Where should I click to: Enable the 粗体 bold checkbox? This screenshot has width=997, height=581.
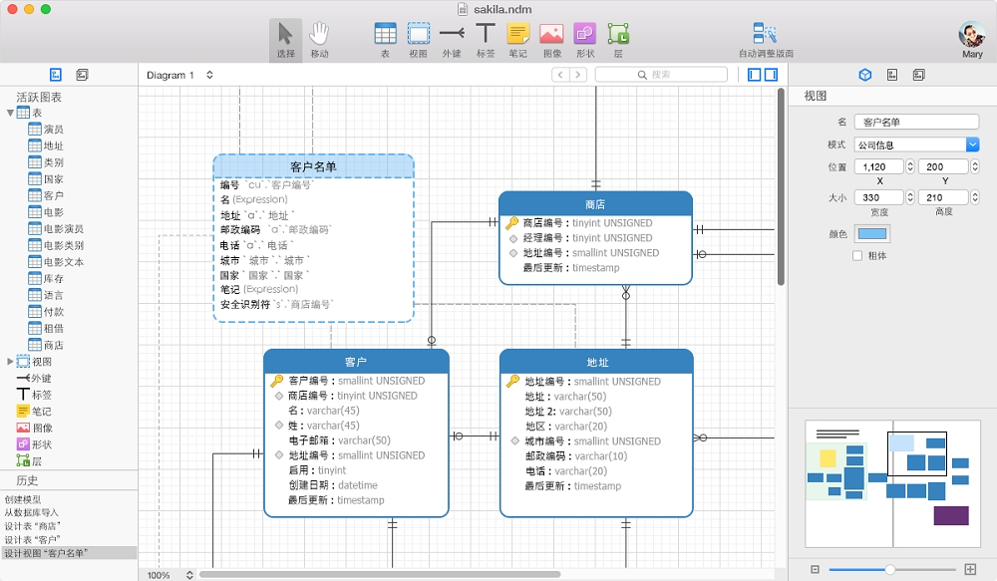pyautogui.click(x=857, y=255)
